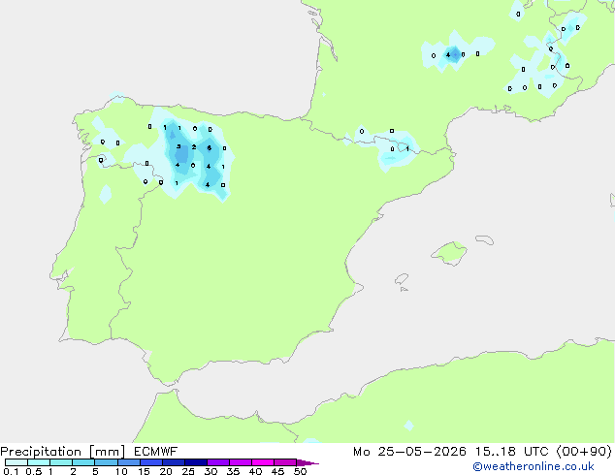Pick the palest 0.1–0.5 mm legend swatch
615x475 pixels.
coord(16,462)
